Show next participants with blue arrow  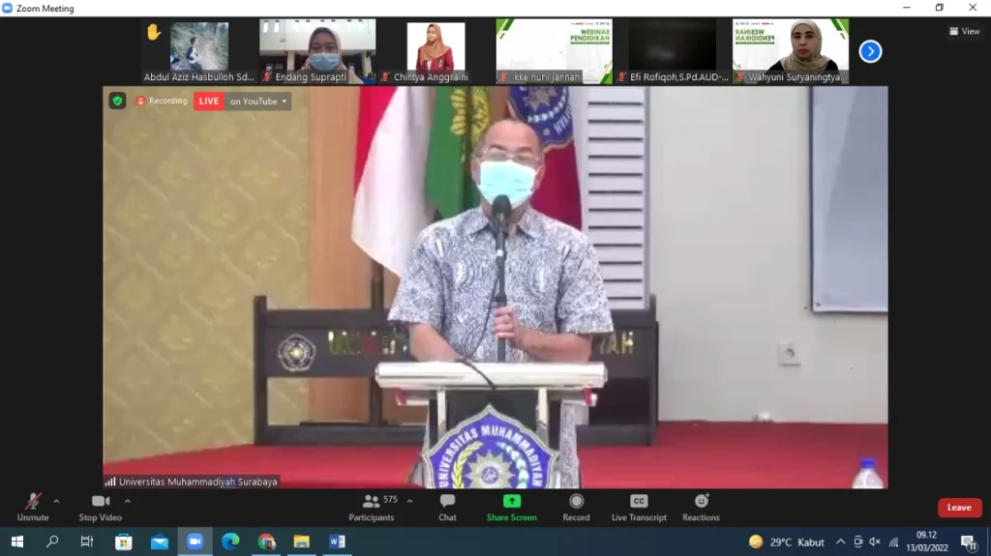tap(870, 51)
